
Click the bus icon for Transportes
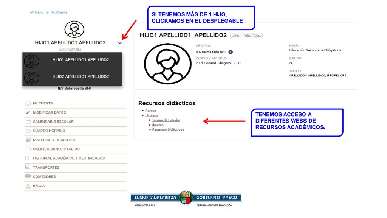(27, 167)
